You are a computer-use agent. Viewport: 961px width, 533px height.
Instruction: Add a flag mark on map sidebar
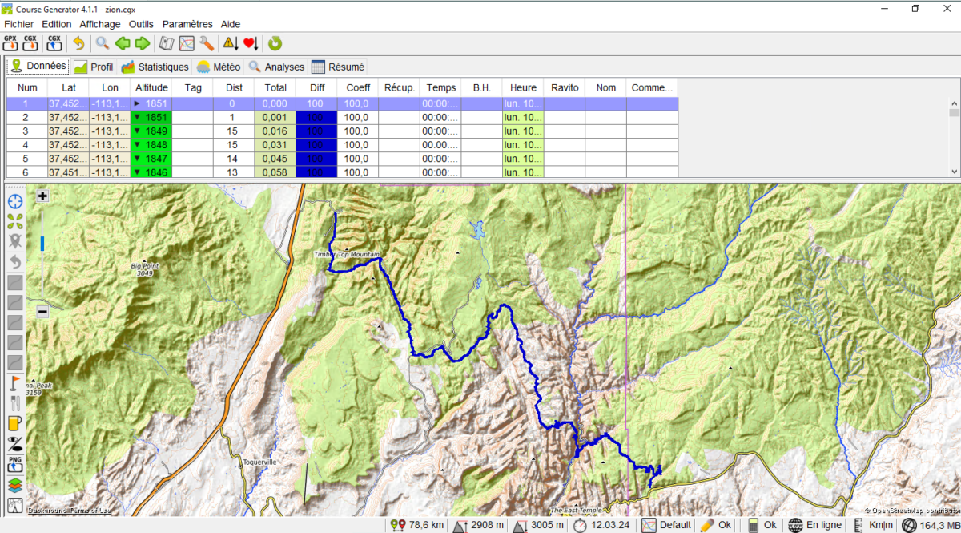coord(14,383)
